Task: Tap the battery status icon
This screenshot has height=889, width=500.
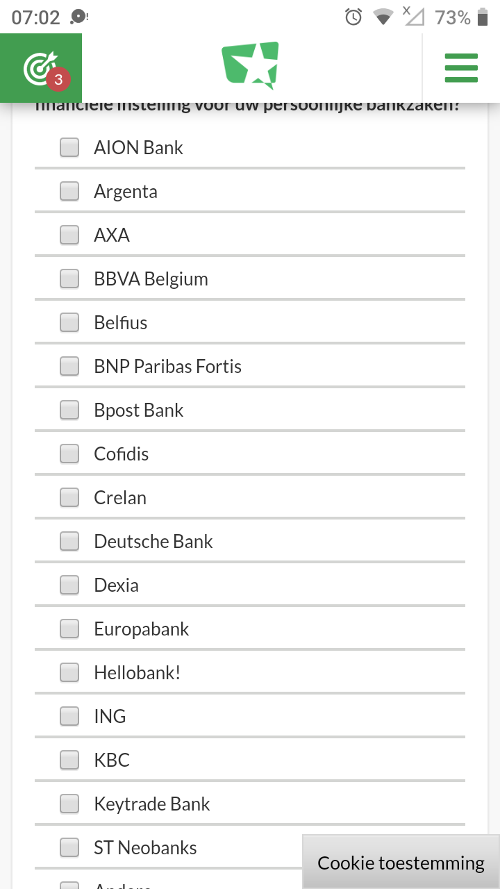Action: [483, 17]
